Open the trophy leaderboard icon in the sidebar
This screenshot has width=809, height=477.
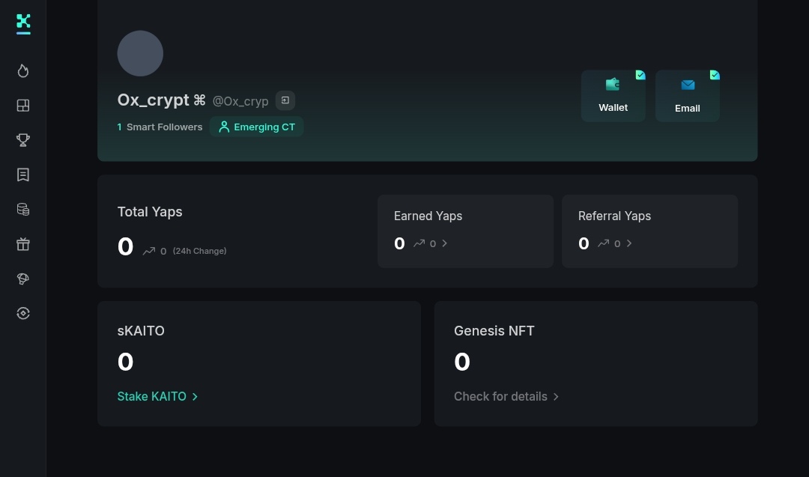click(x=23, y=140)
